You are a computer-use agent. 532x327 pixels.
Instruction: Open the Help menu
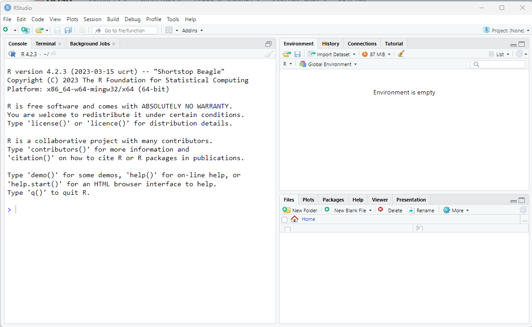click(x=190, y=19)
